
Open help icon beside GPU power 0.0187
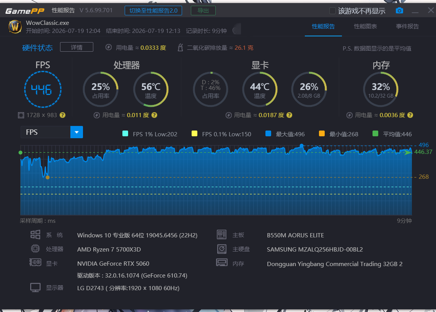tap(289, 115)
